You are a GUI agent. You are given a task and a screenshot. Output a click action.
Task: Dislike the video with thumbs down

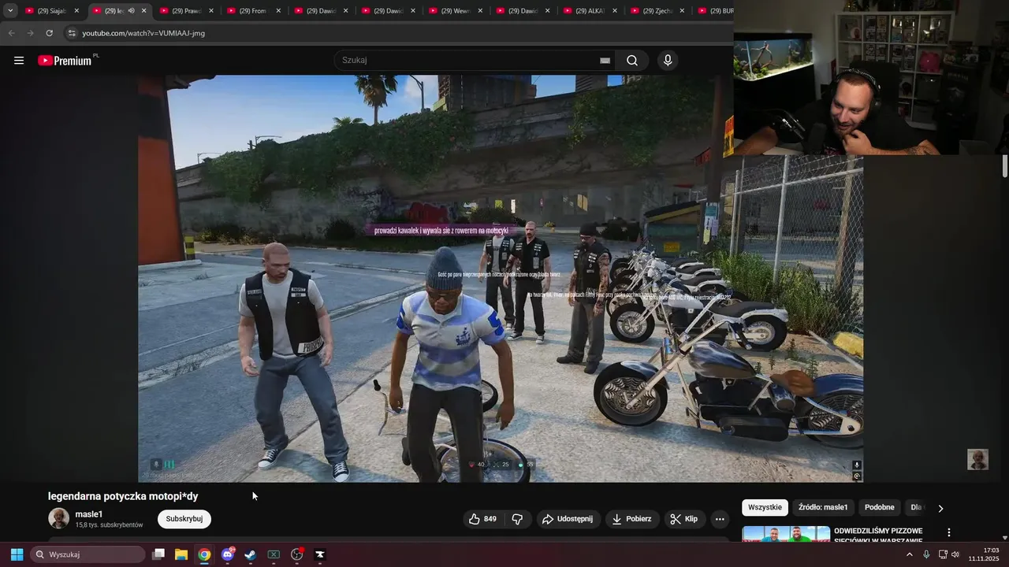pyautogui.click(x=518, y=519)
